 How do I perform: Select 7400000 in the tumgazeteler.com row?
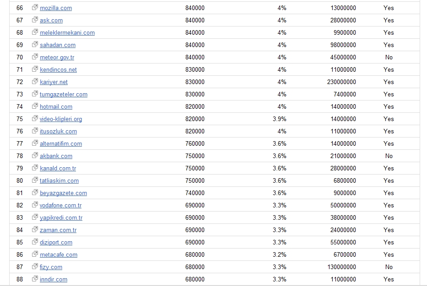pyautogui.click(x=345, y=94)
